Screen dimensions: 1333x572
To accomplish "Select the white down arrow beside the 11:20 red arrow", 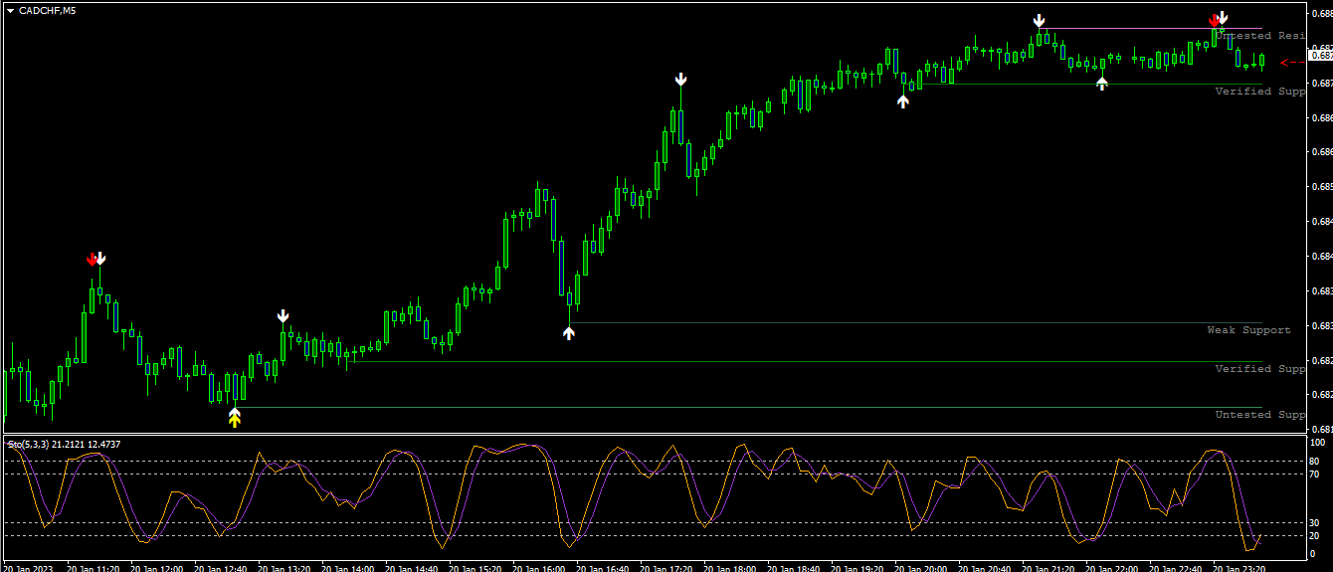I will [100, 259].
